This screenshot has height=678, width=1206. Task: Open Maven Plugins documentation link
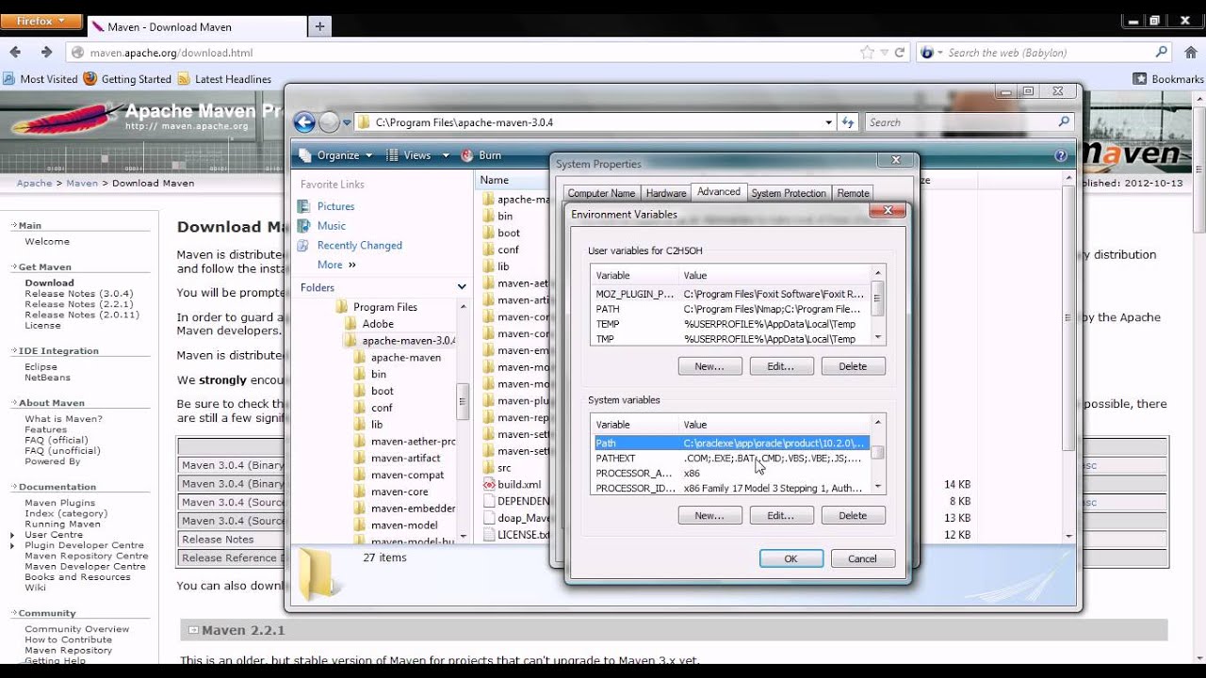coord(60,503)
